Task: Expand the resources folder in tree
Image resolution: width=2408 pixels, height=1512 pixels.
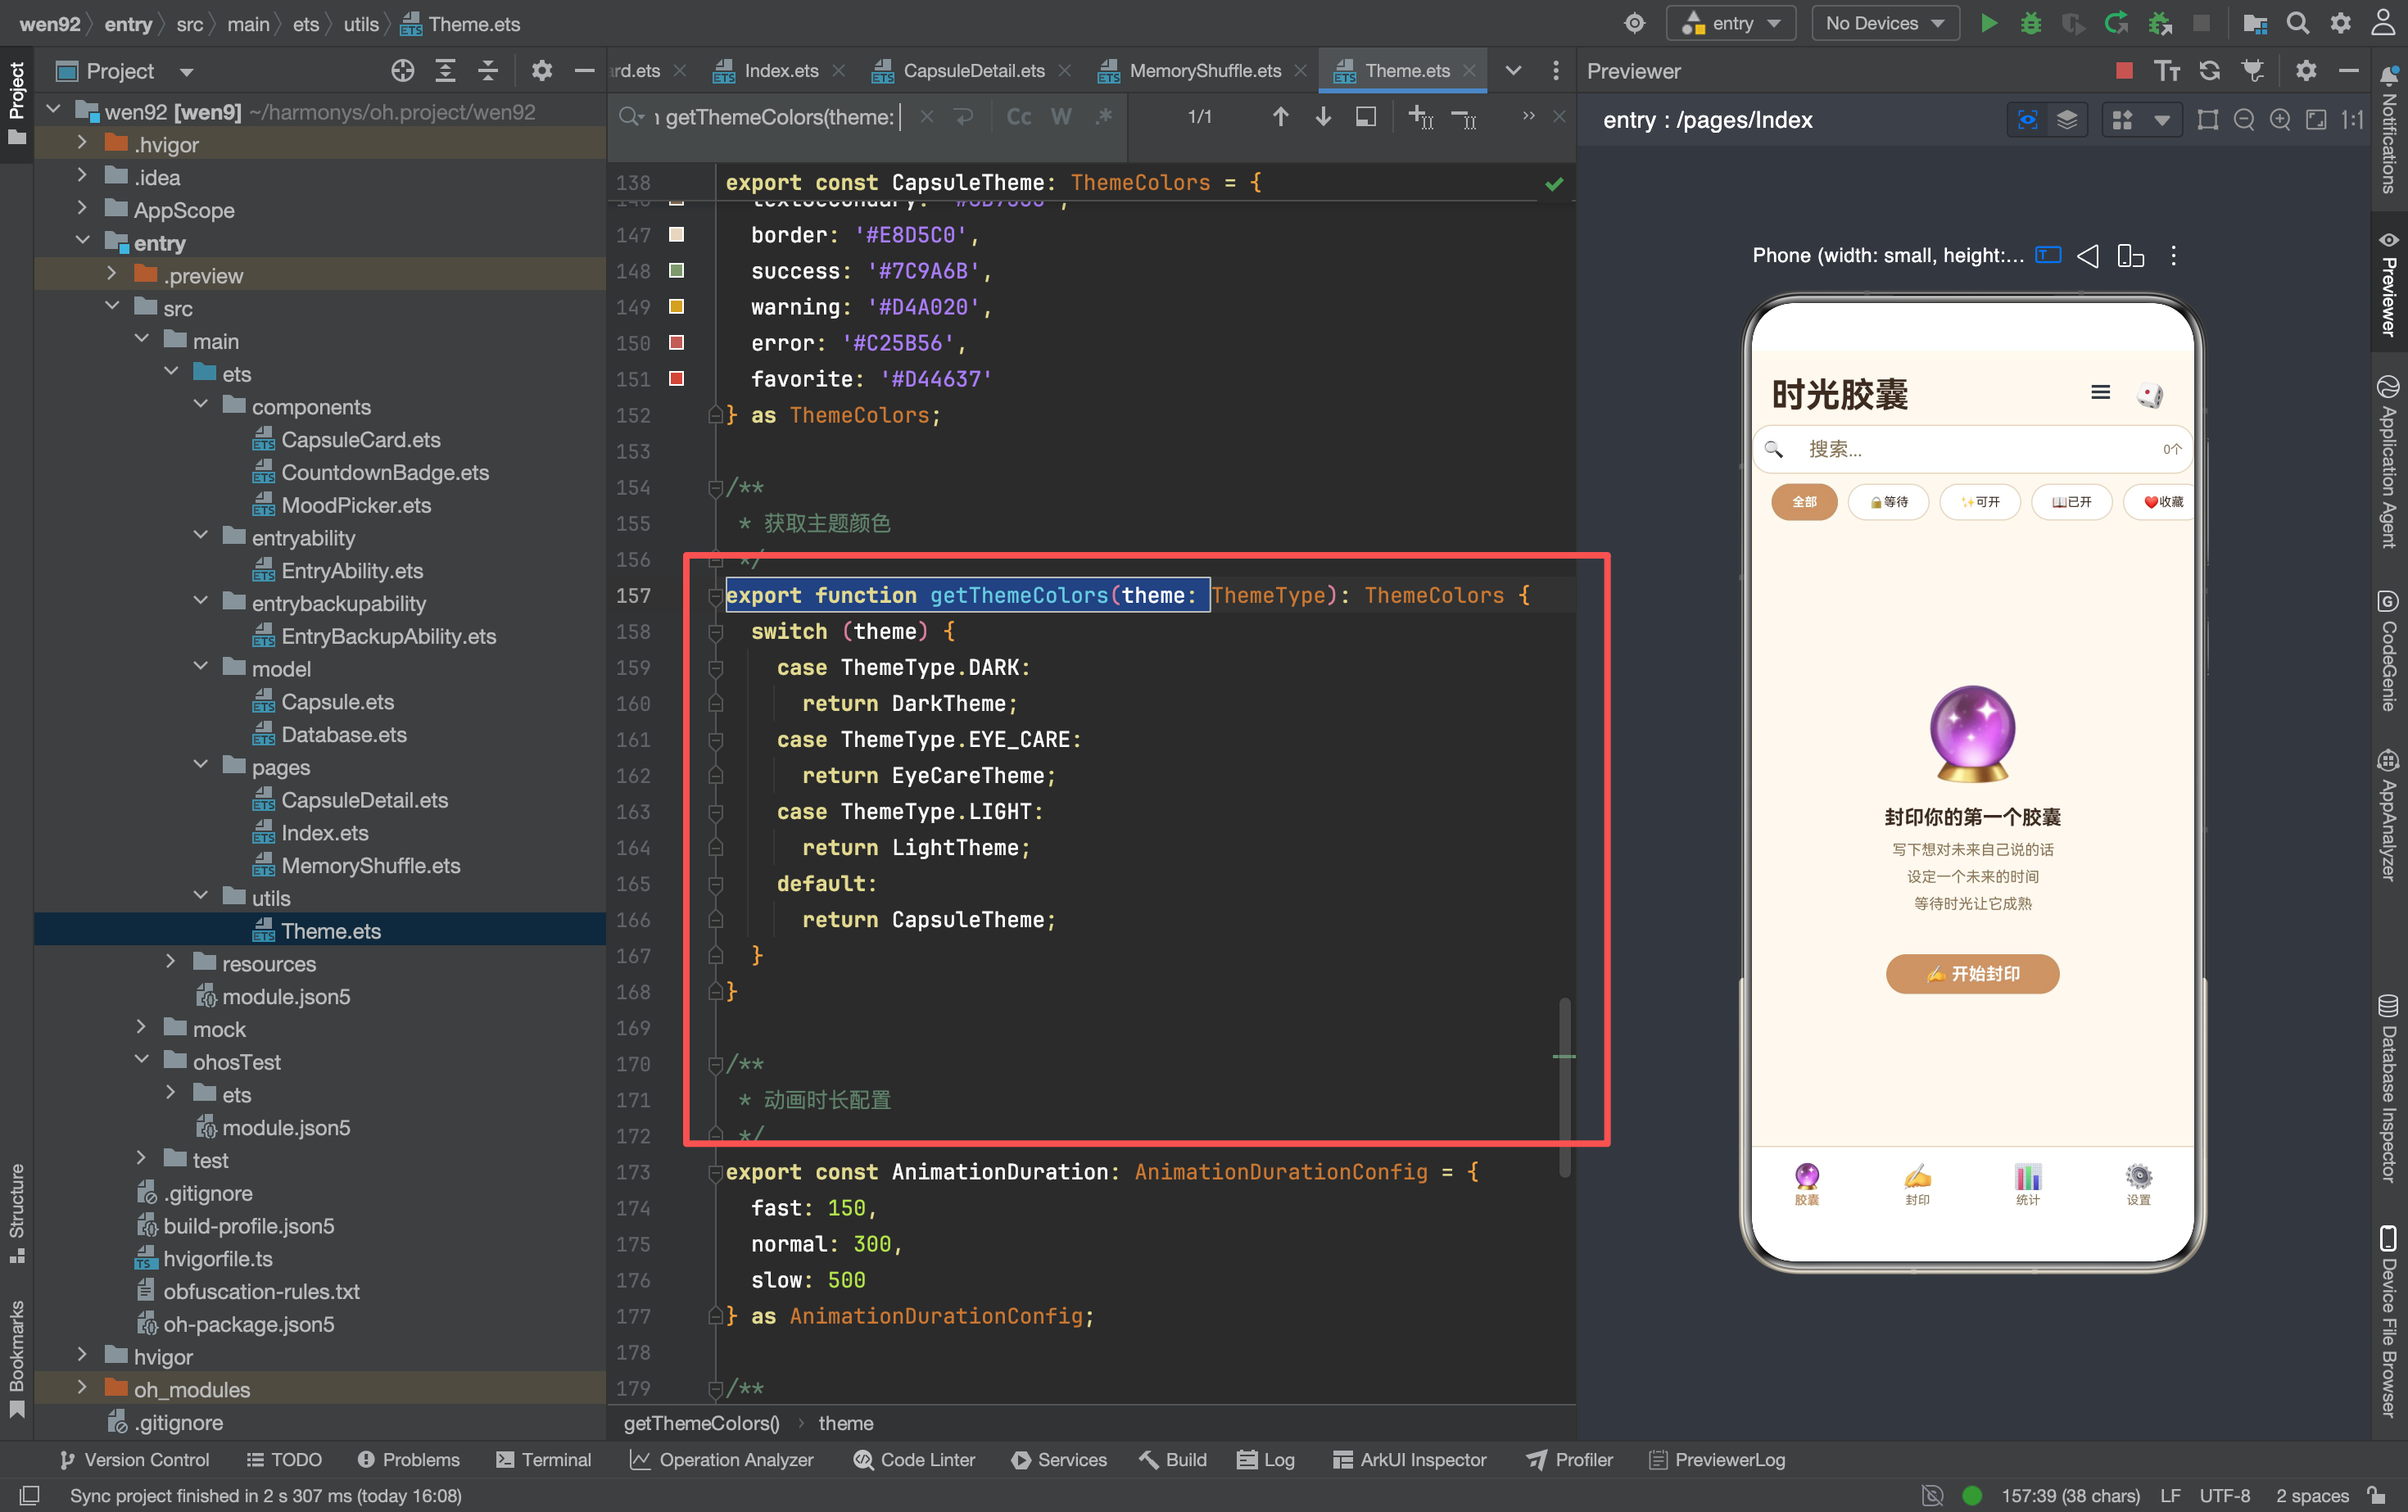Action: point(170,963)
